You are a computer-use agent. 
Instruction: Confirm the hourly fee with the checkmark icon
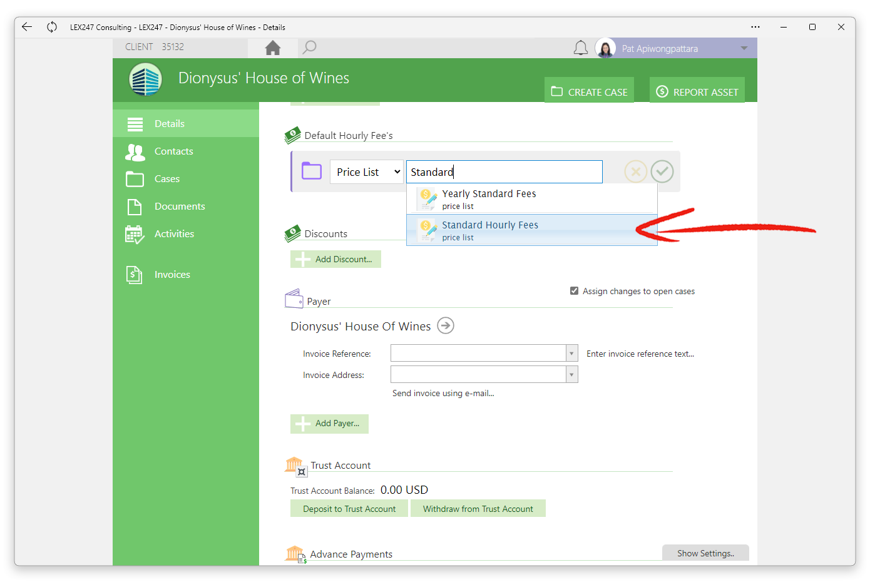(662, 171)
